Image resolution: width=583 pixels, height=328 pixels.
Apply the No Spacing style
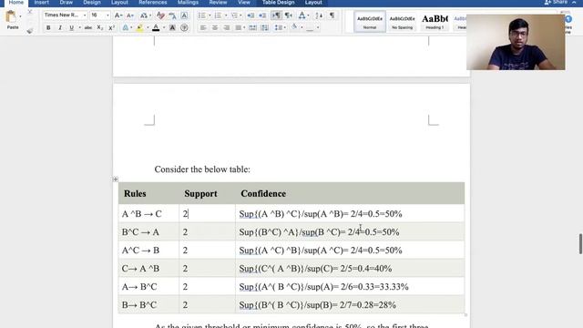[x=402, y=22]
